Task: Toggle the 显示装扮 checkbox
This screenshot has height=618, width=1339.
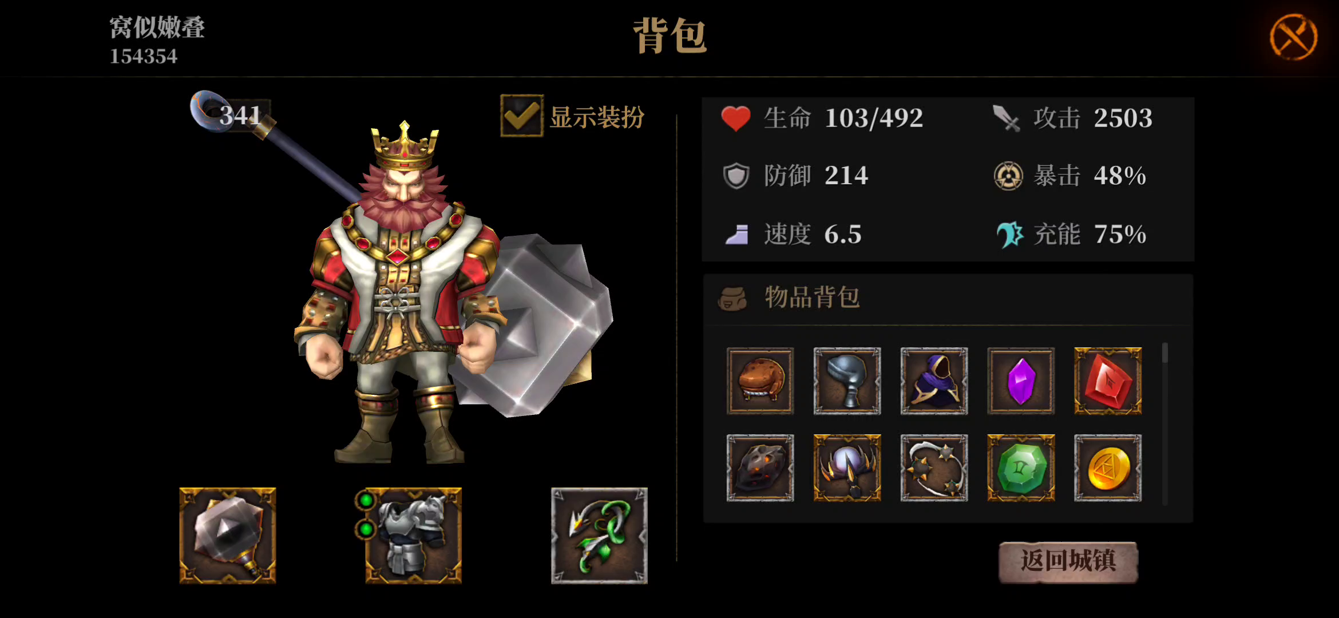Action: coord(521,116)
